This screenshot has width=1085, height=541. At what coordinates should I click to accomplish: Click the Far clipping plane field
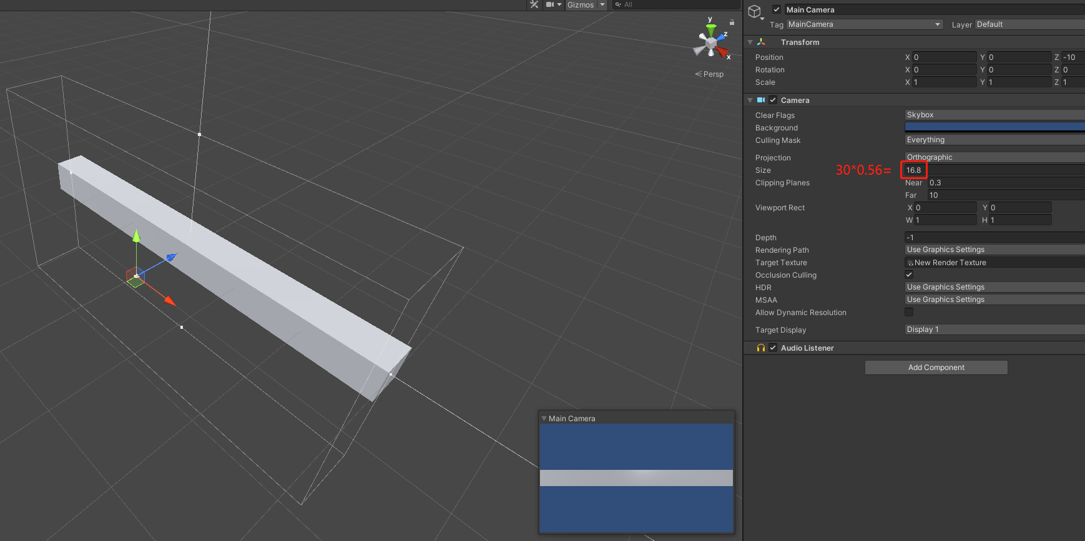click(x=1006, y=195)
